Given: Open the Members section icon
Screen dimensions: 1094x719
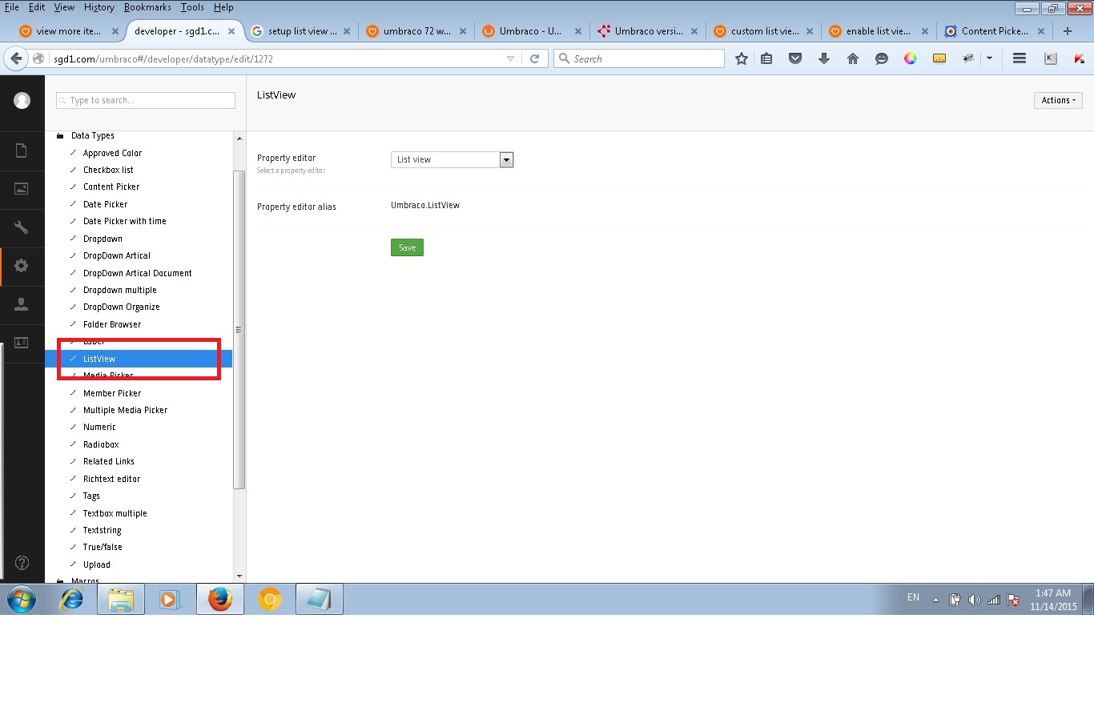Looking at the screenshot, I should 22,343.
